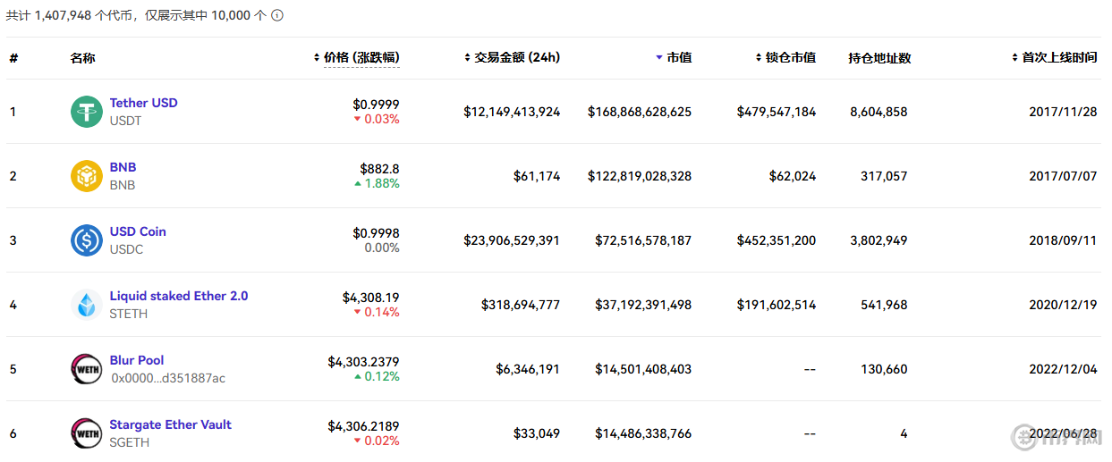Viewport: 1112px width, 462px height.
Task: Open the USD Coin token page
Action: (138, 231)
